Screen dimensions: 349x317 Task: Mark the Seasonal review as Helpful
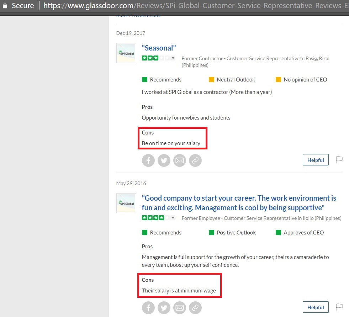(x=316, y=160)
